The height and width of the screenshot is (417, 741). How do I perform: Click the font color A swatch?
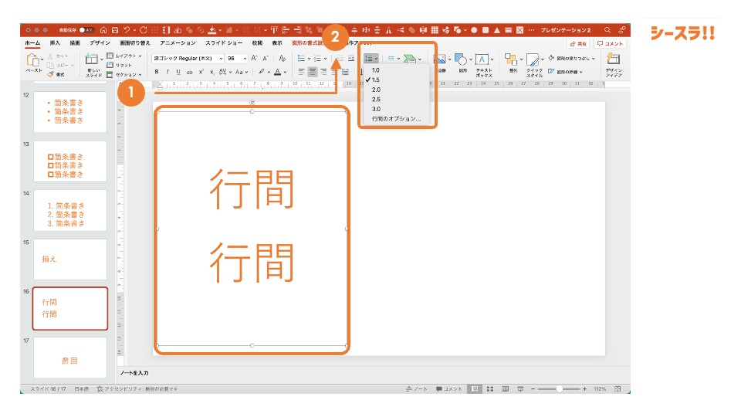(x=278, y=72)
